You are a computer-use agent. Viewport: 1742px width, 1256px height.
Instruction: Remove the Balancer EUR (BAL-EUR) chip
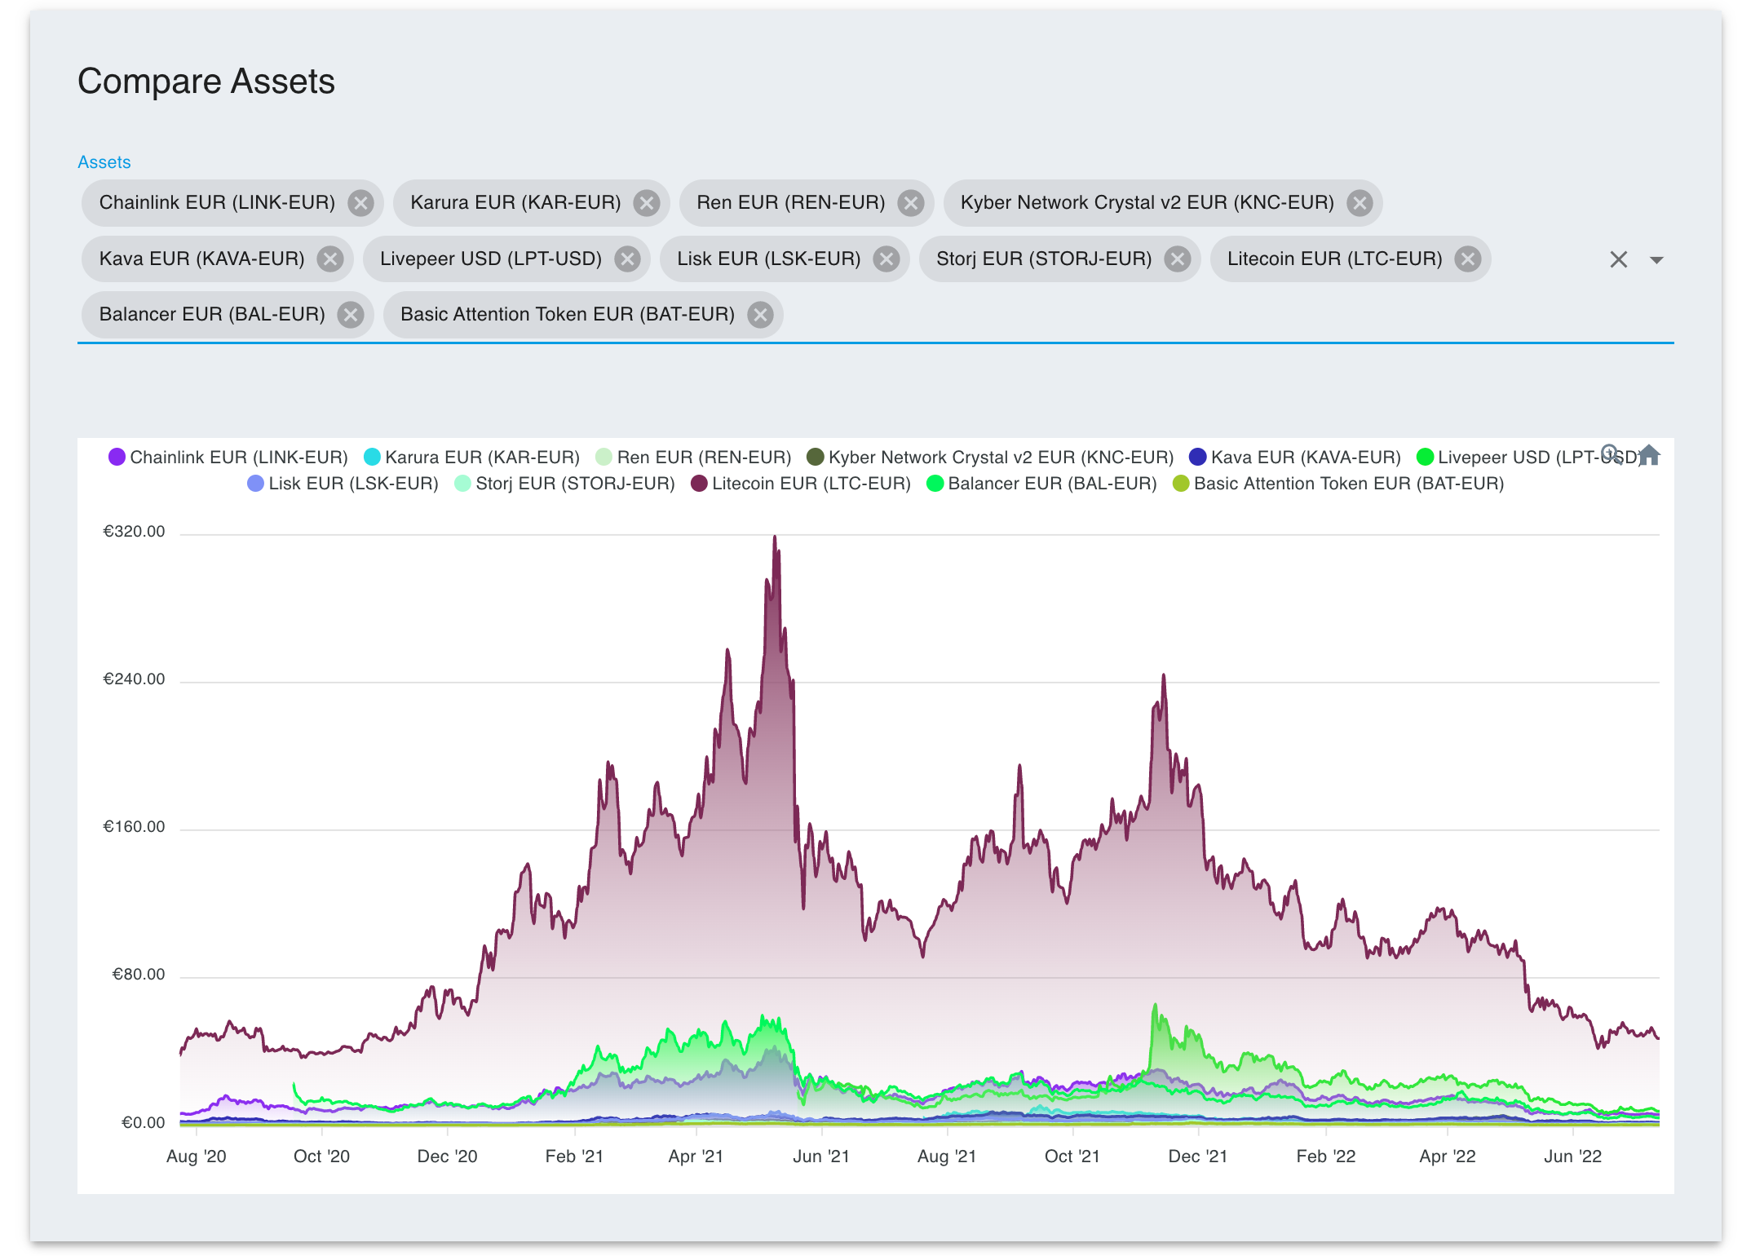tap(351, 315)
